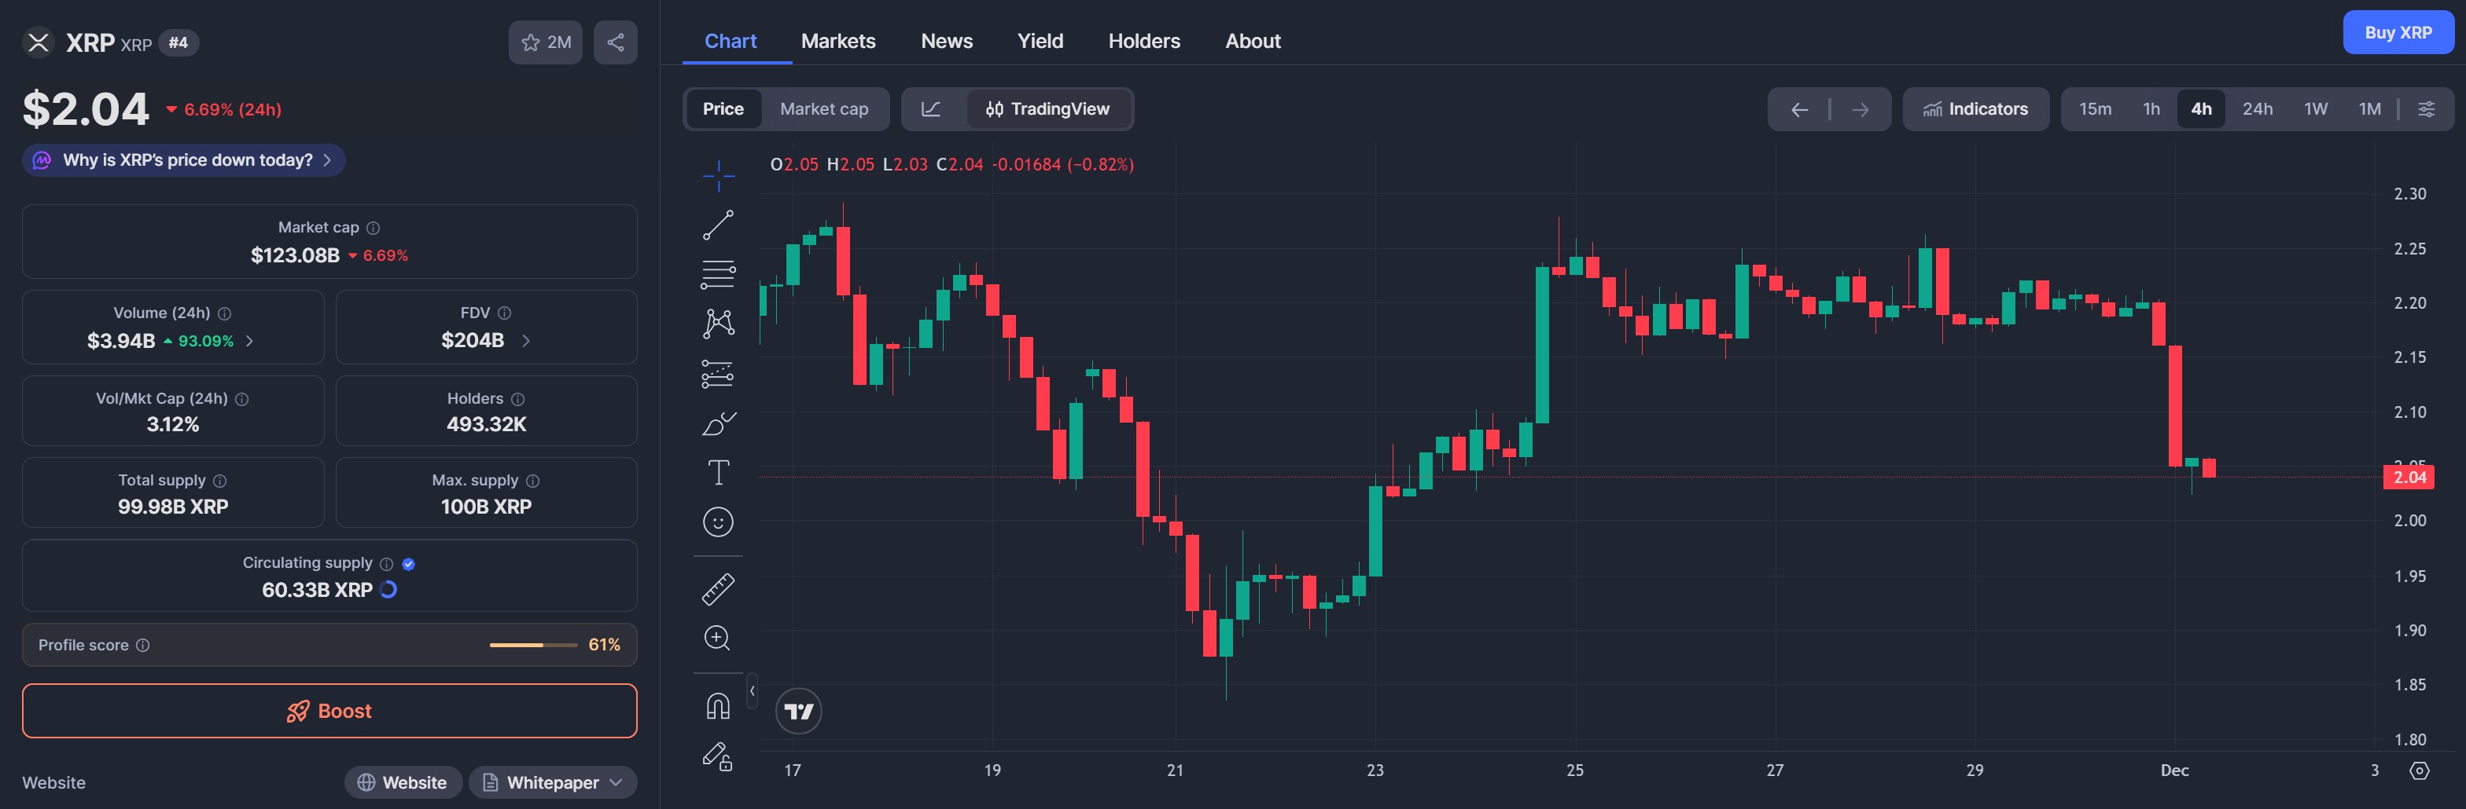Select the ruler measure tool
Image resolution: width=2466 pixels, height=809 pixels.
coord(718,589)
